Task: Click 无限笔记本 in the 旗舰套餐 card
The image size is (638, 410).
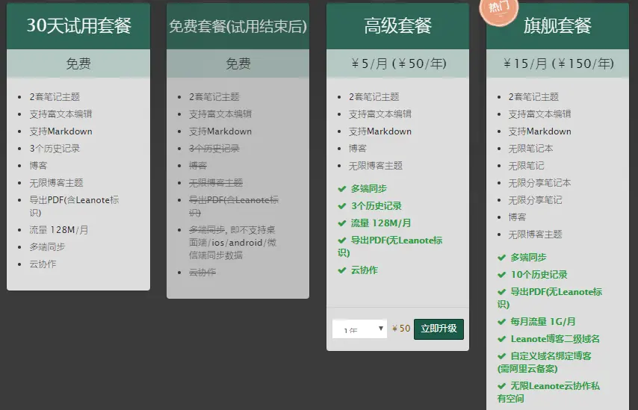Action: (530, 149)
